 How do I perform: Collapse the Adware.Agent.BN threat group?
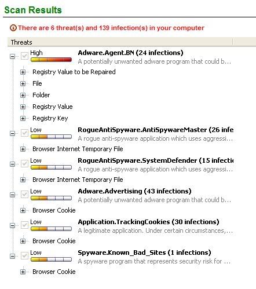[x=13, y=56]
